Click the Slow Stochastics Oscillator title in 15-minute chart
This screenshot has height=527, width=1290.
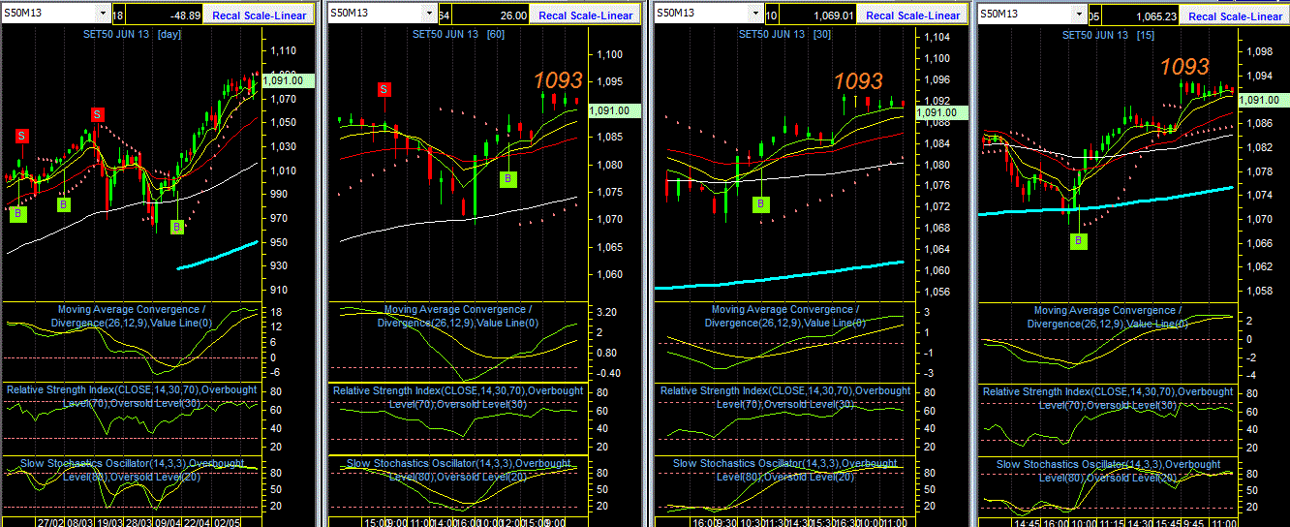(x=1109, y=471)
